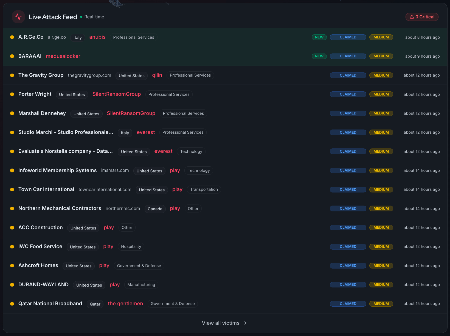Click SilentRansomGroup in the Porter Wright row
This screenshot has width=450, height=336.
click(117, 94)
